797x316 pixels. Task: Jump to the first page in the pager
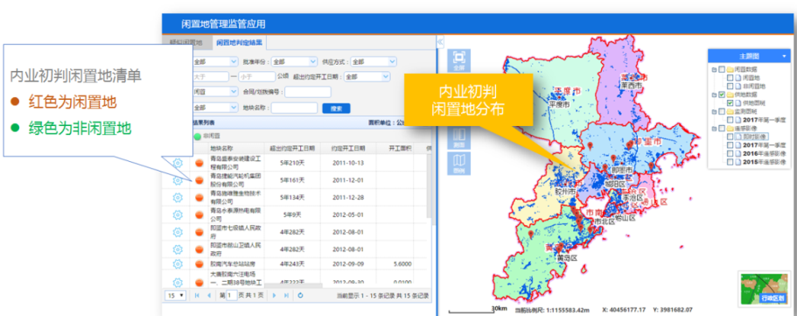[x=197, y=295]
